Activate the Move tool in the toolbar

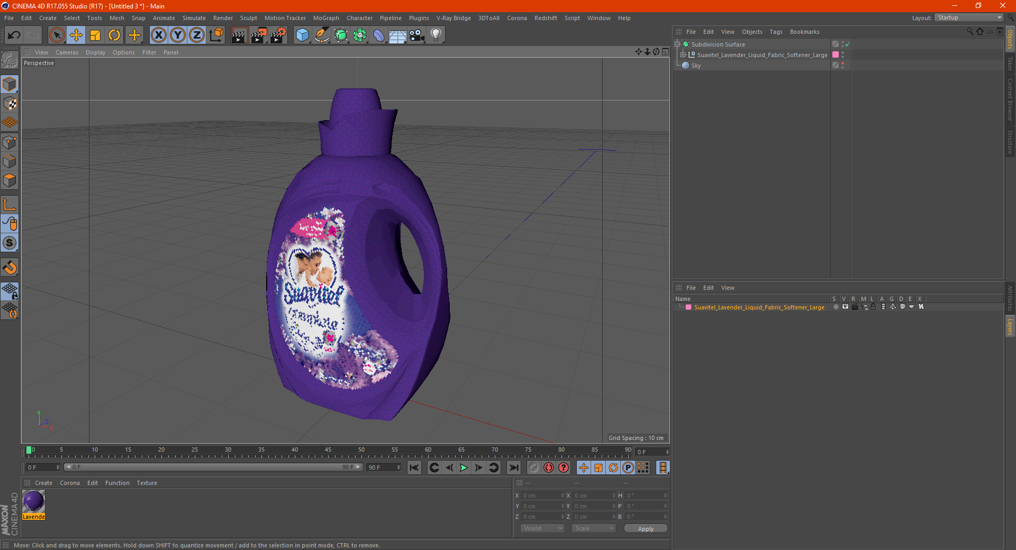coord(76,35)
